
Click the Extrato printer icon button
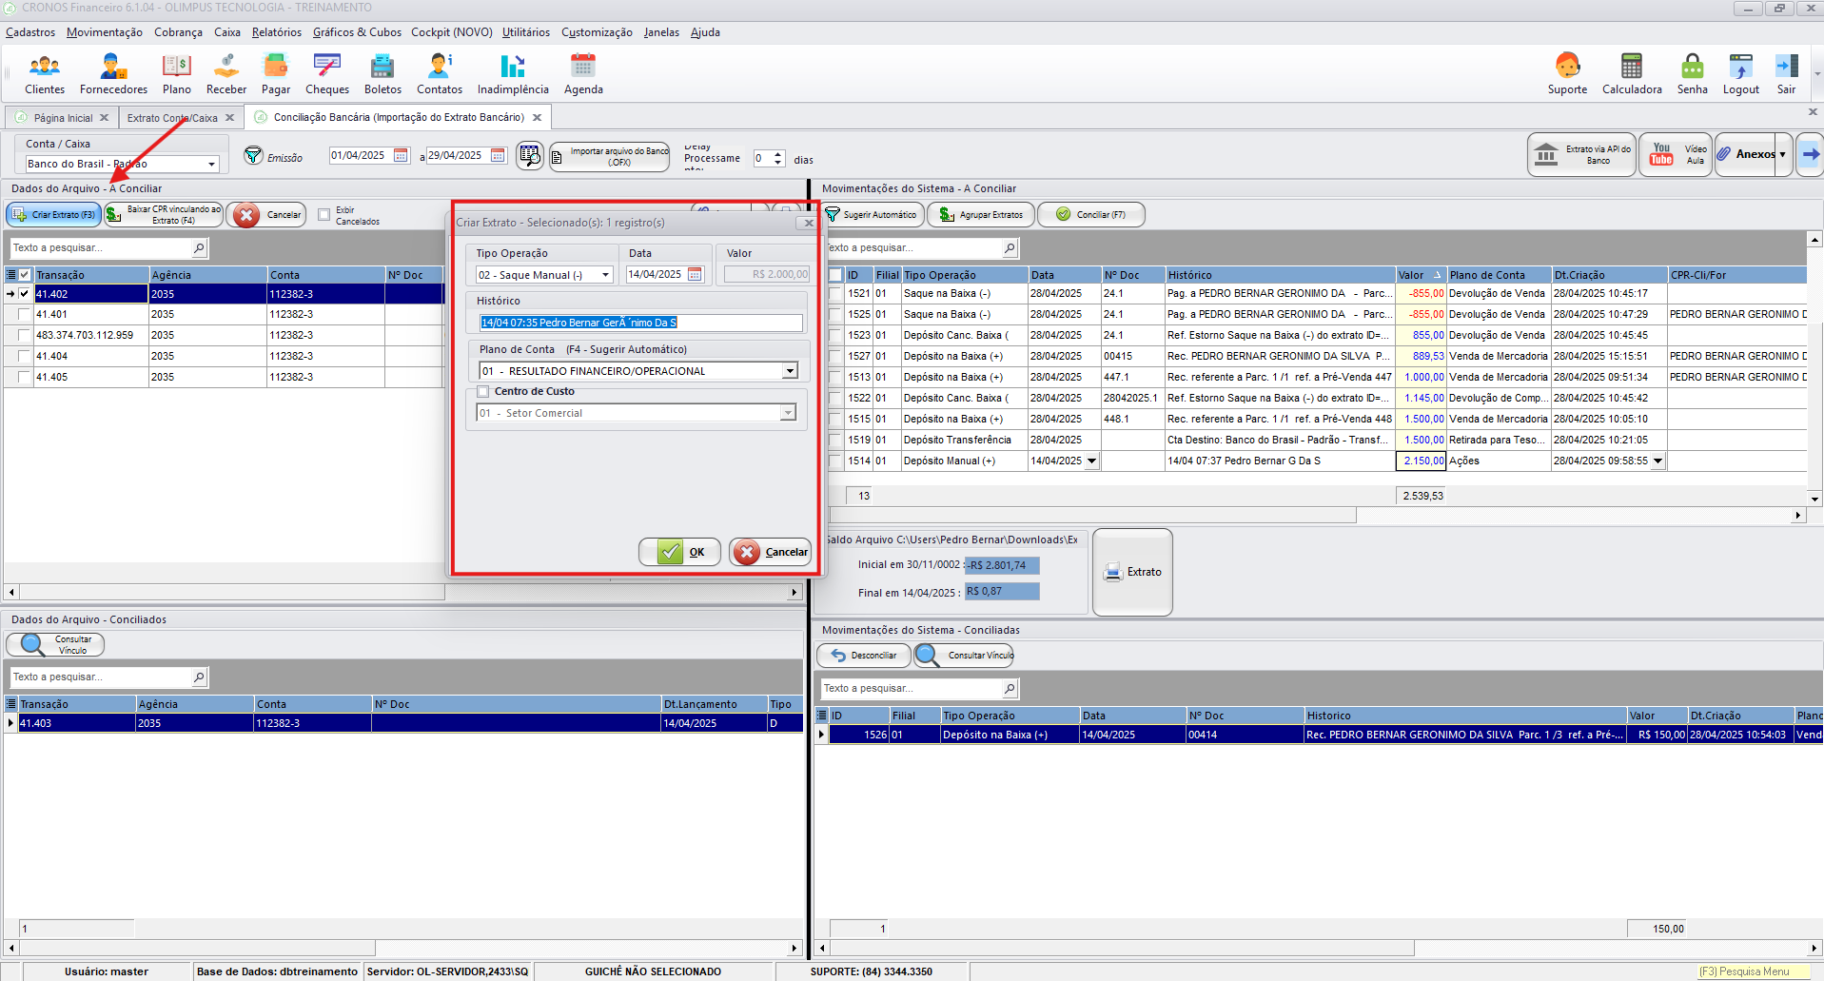(1132, 572)
